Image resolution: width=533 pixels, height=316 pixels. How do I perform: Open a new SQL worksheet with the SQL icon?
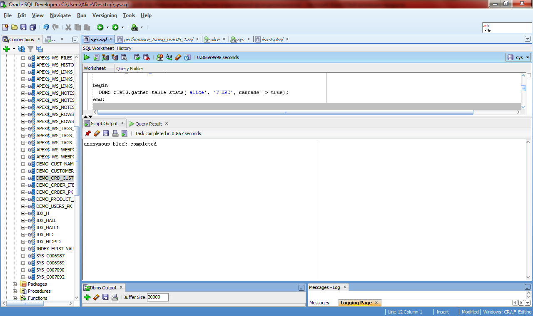tap(134, 27)
